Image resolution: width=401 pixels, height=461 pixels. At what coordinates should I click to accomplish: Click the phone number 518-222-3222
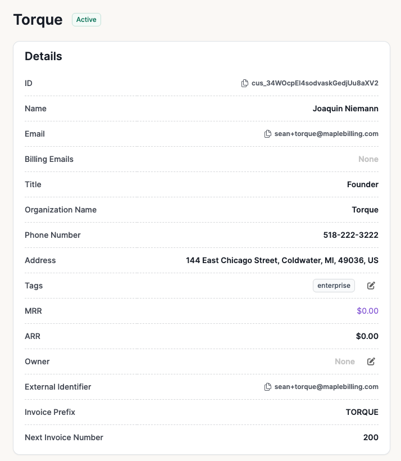[351, 235]
